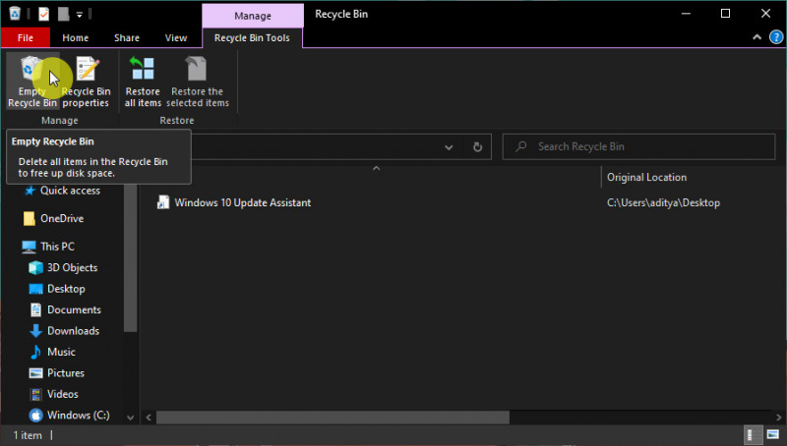The image size is (787, 446).
Task: Click the Properties quick access toolbar icon
Action: pyautogui.click(x=43, y=14)
